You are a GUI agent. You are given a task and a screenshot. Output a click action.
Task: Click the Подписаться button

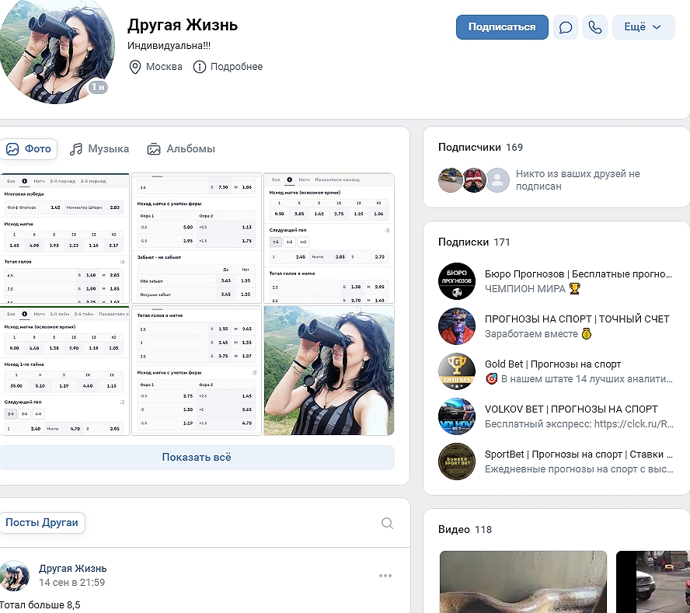tap(502, 27)
